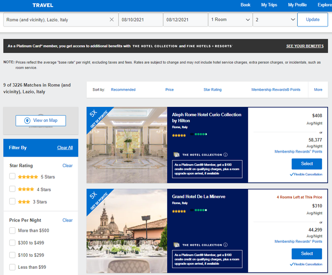
Task: Click the 4 Rooms Left at This Price notice
Action: (299, 197)
